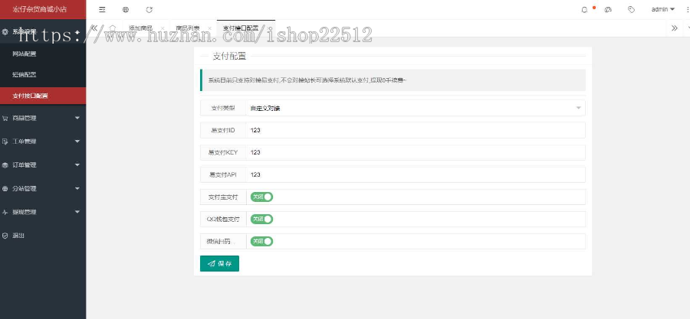Click the shop title in sidebar header
The width and height of the screenshot is (690, 319).
pos(40,9)
